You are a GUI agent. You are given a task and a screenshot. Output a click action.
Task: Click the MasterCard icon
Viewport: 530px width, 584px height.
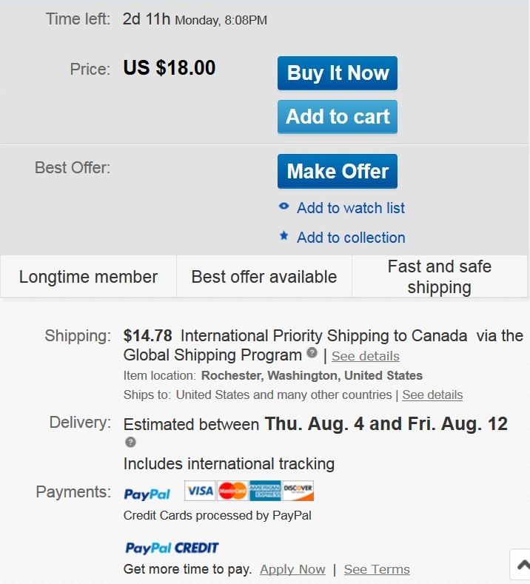232,491
